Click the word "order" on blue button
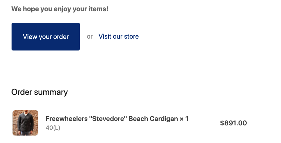 click(61, 37)
